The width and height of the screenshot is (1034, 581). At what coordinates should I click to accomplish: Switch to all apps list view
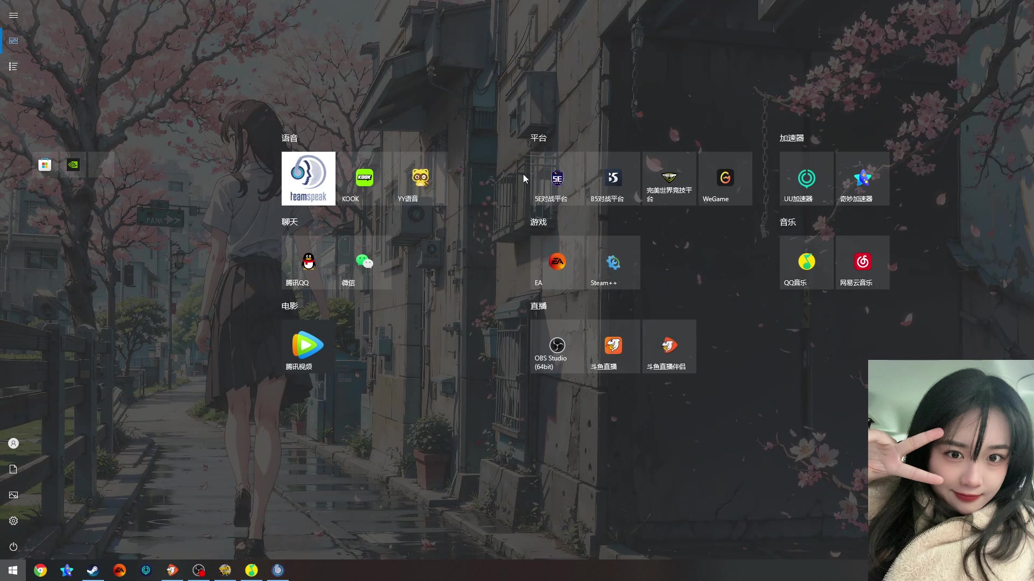click(x=13, y=67)
